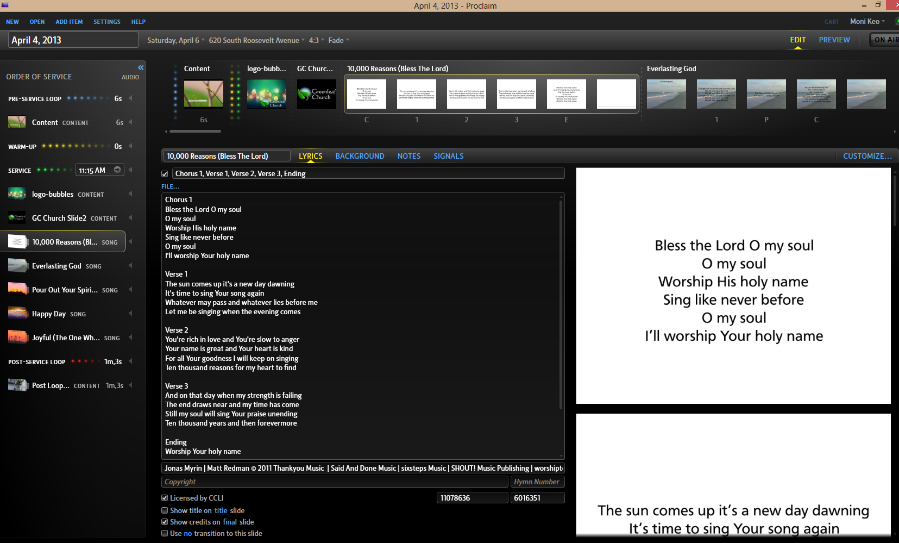Screen dimensions: 899x543
Task: Toggle audio icon for Joyful song row
Action: pos(130,338)
